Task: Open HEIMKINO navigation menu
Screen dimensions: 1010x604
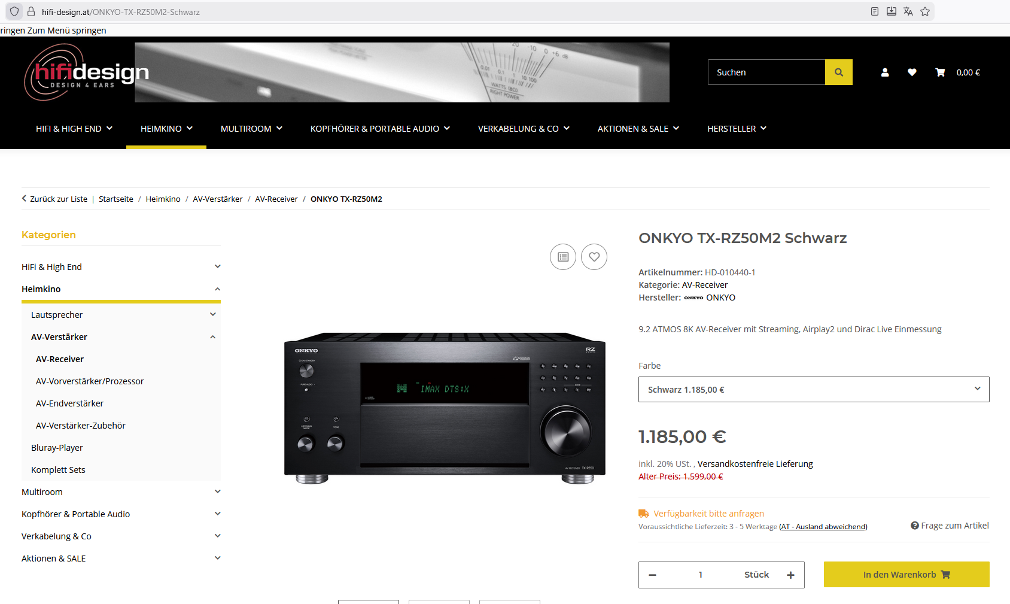Action: (x=166, y=129)
